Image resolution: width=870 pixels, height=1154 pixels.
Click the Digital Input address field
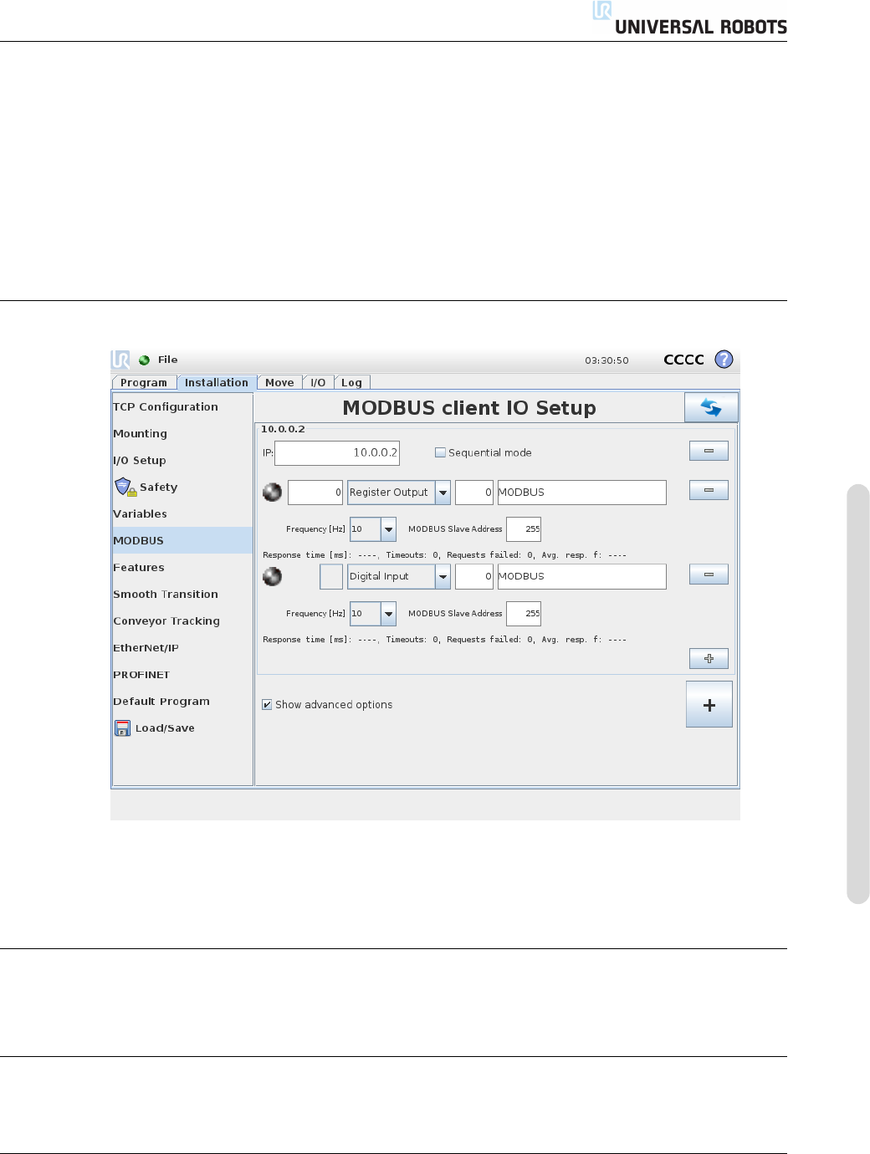[474, 576]
